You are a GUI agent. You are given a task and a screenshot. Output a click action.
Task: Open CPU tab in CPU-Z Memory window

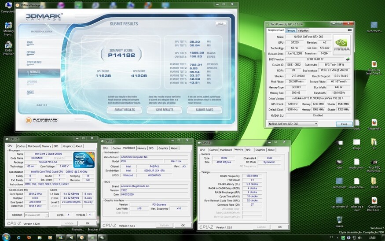coord(202,150)
